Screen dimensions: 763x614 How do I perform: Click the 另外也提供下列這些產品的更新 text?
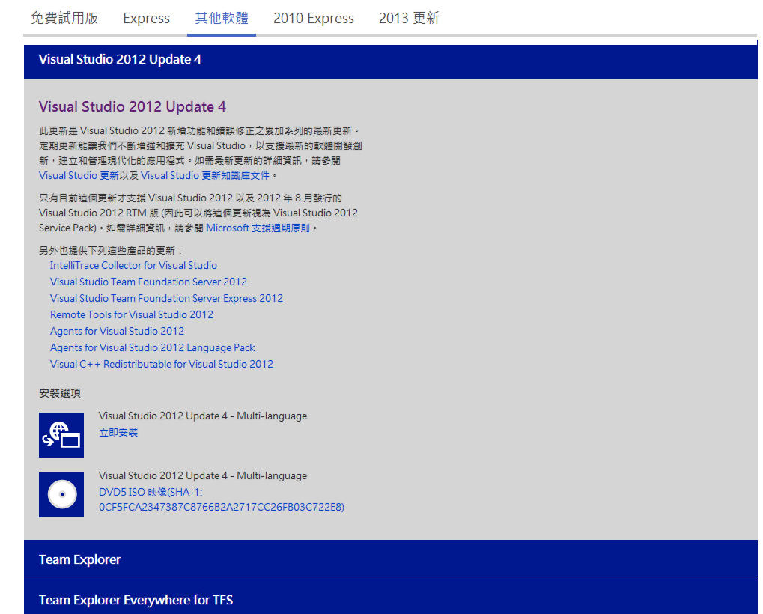click(111, 251)
